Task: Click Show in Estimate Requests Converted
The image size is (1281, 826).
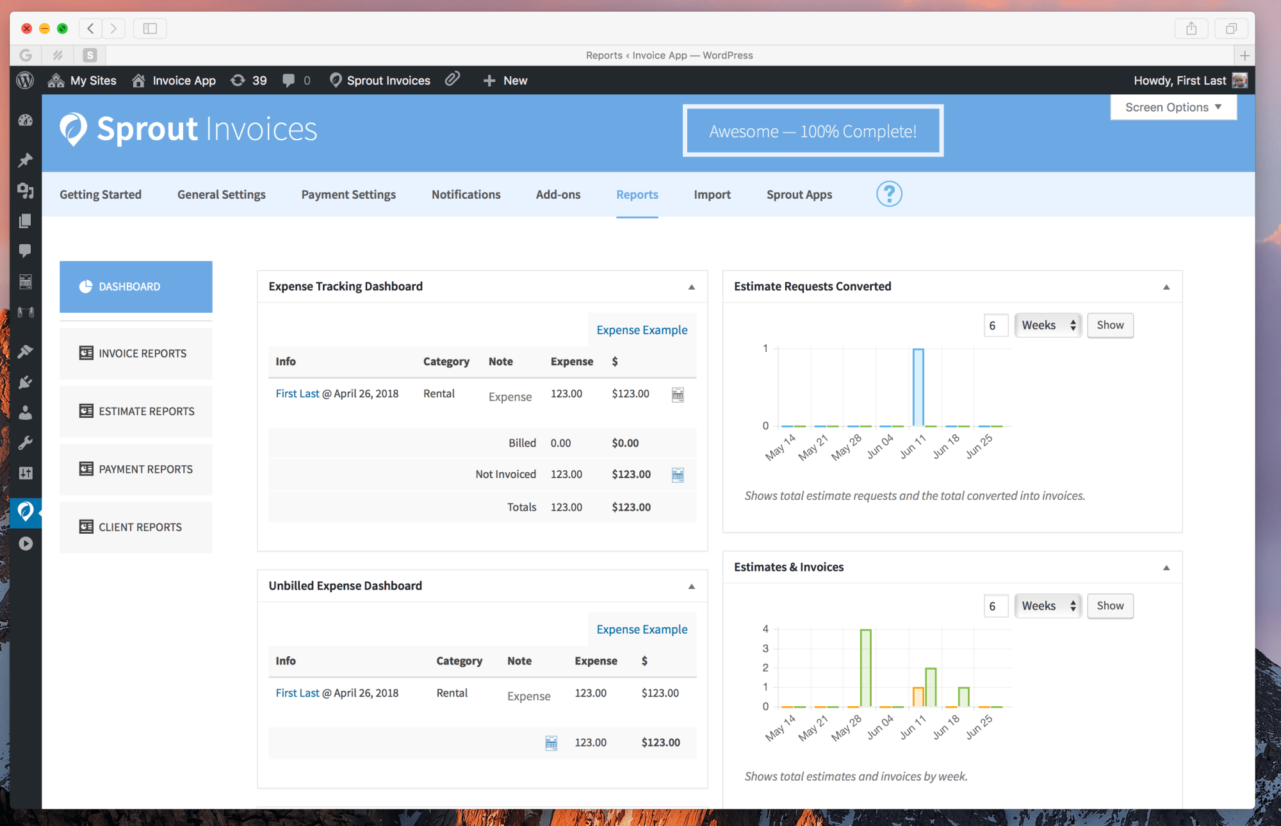Action: [x=1110, y=325]
